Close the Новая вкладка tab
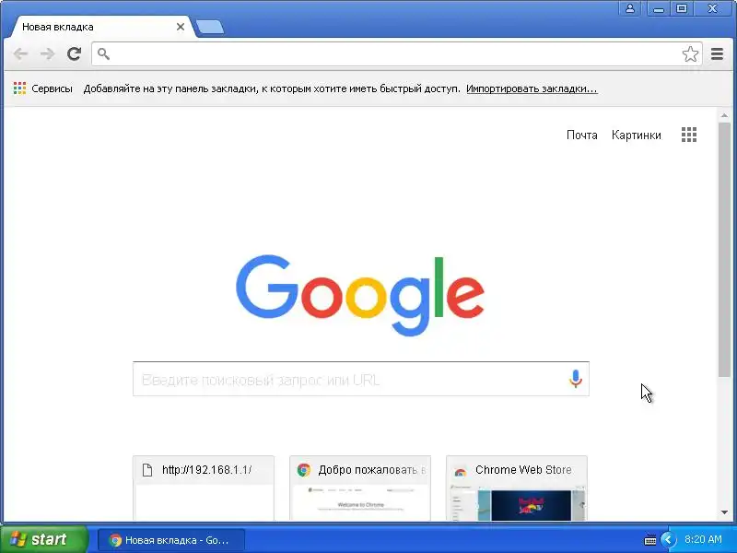Screen dimensions: 737x553 [x=181, y=27]
